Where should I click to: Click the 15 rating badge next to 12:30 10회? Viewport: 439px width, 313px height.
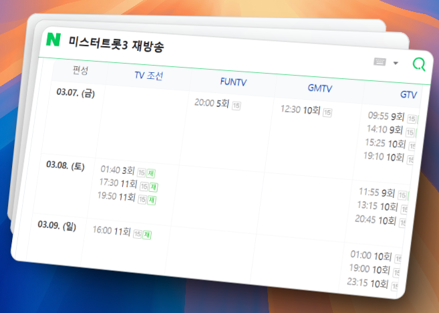tap(327, 112)
